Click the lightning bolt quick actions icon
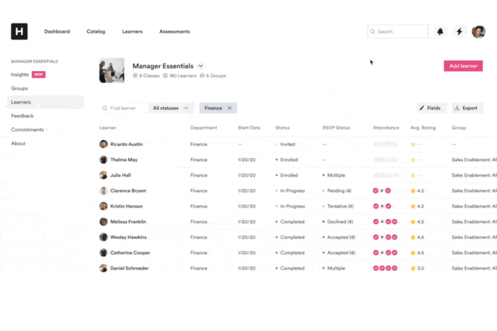497x331 pixels. tap(459, 31)
